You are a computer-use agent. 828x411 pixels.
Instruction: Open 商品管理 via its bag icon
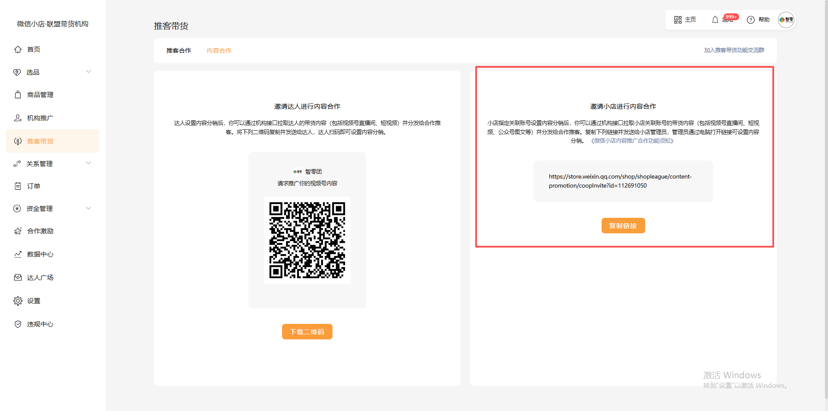pyautogui.click(x=18, y=94)
